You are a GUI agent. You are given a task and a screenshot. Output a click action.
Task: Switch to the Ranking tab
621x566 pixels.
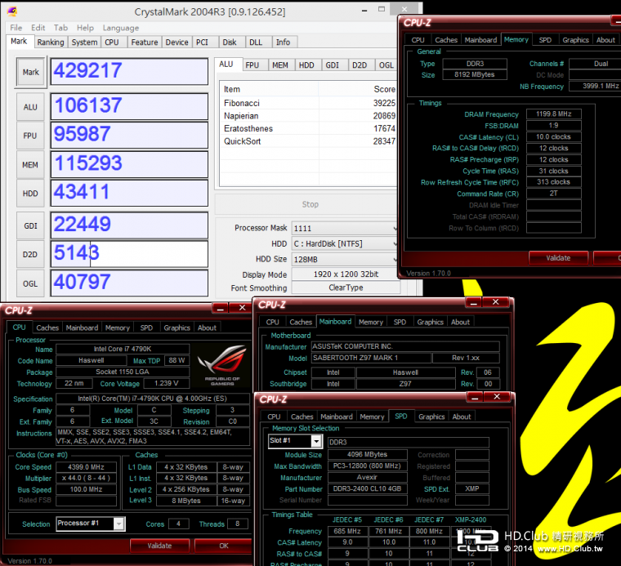click(x=51, y=42)
